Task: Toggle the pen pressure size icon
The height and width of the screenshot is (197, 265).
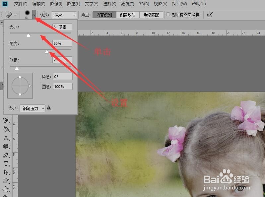Action: [x=210, y=15]
